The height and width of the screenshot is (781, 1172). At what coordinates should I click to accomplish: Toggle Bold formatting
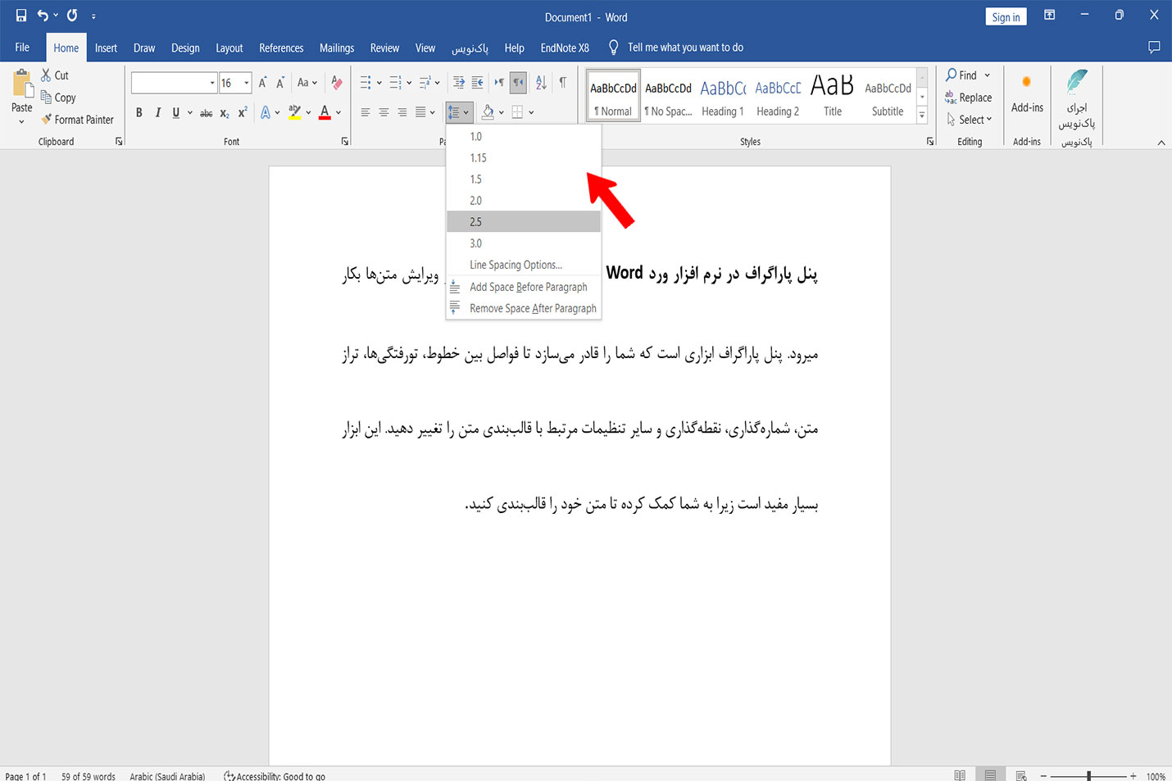(x=139, y=113)
